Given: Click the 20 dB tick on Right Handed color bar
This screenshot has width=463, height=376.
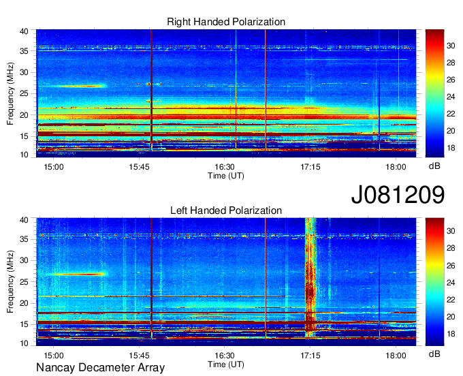Looking at the screenshot, I should pos(451,131).
